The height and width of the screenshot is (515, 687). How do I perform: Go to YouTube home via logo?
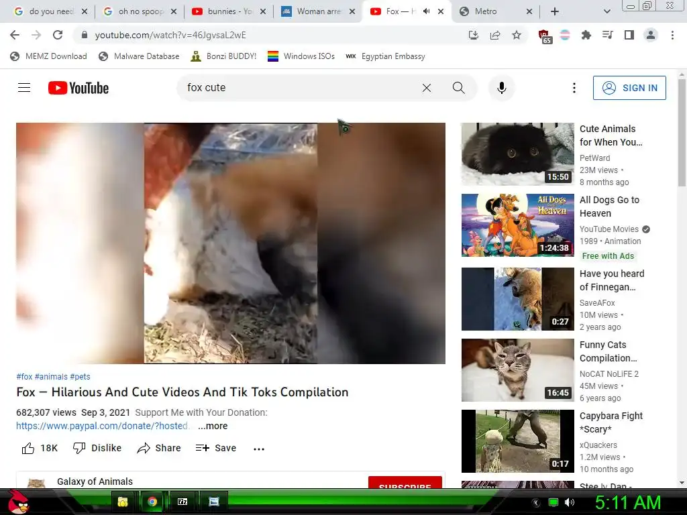coord(78,88)
